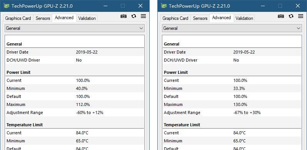Screen dimensions: 307x150
Task: Click the refresh icon in left window
Action: (134, 16)
